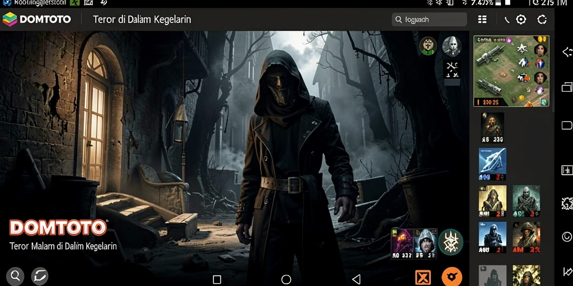This screenshot has height=286, width=573.
Task: Open the green battlefield minimap thumbnail
Action: pyautogui.click(x=511, y=71)
